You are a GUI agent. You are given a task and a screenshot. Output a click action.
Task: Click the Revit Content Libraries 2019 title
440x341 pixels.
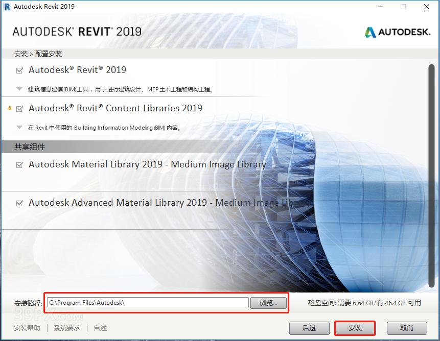[115, 108]
